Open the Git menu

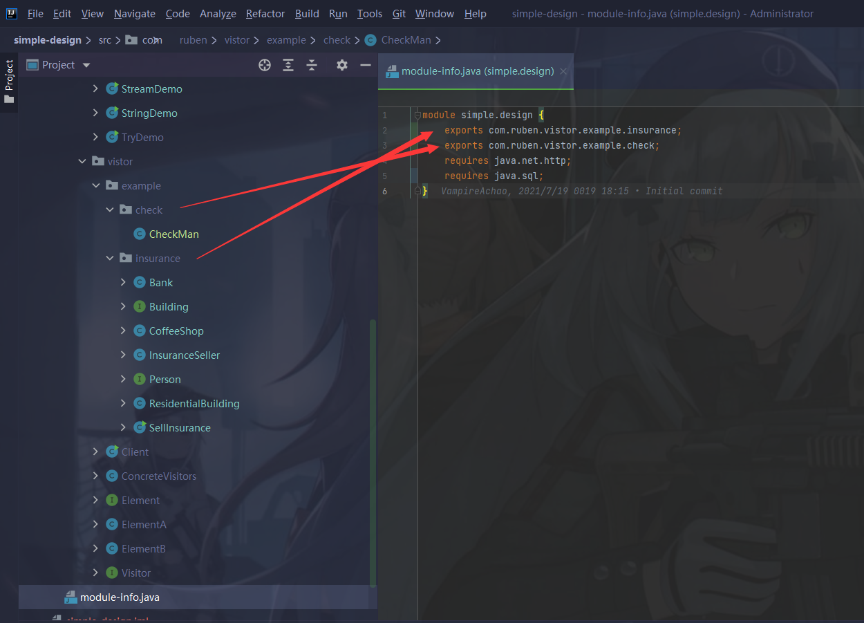point(399,14)
